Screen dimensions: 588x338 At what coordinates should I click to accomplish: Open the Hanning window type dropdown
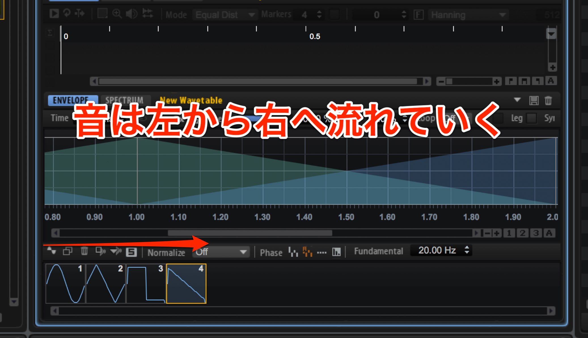click(x=468, y=15)
